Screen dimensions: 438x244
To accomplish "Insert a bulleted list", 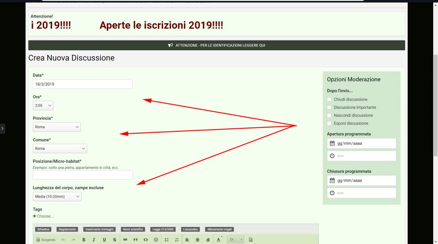I will [167, 240].
